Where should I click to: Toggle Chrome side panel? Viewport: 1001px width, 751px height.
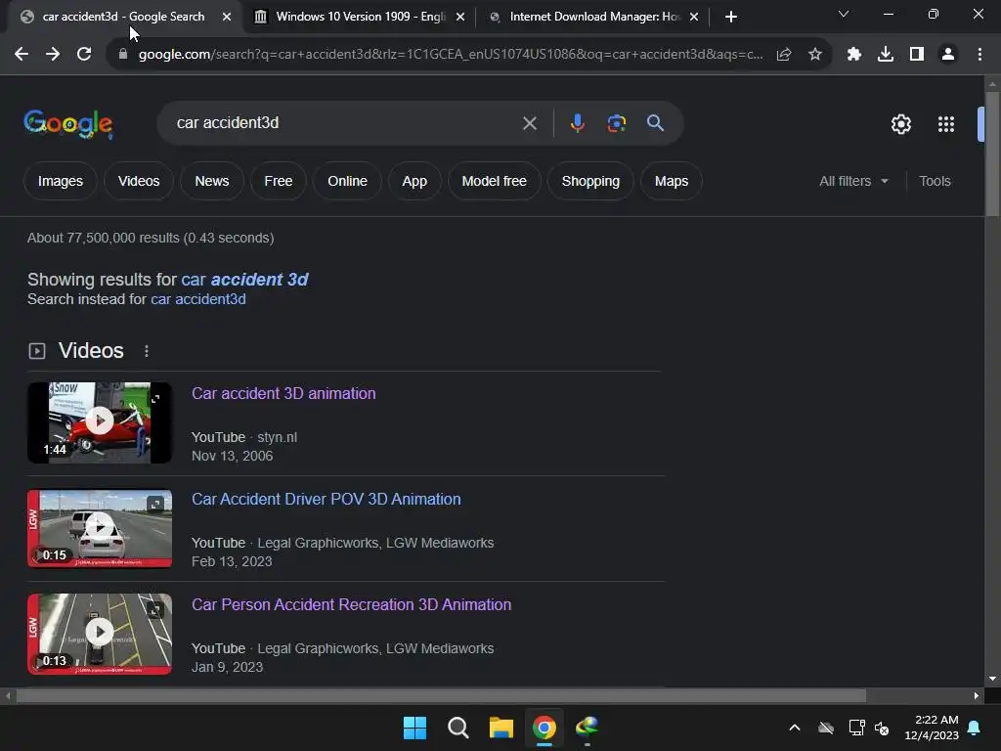point(917,55)
